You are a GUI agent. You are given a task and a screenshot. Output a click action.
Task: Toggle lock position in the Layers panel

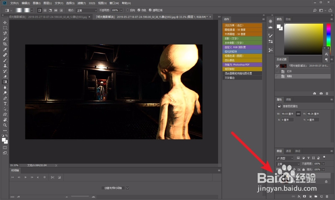(294, 170)
